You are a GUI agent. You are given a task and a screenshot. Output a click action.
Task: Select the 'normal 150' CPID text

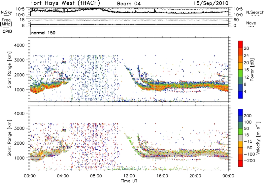43,33
